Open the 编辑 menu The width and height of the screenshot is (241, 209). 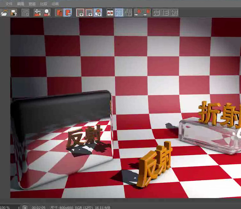click(21, 4)
